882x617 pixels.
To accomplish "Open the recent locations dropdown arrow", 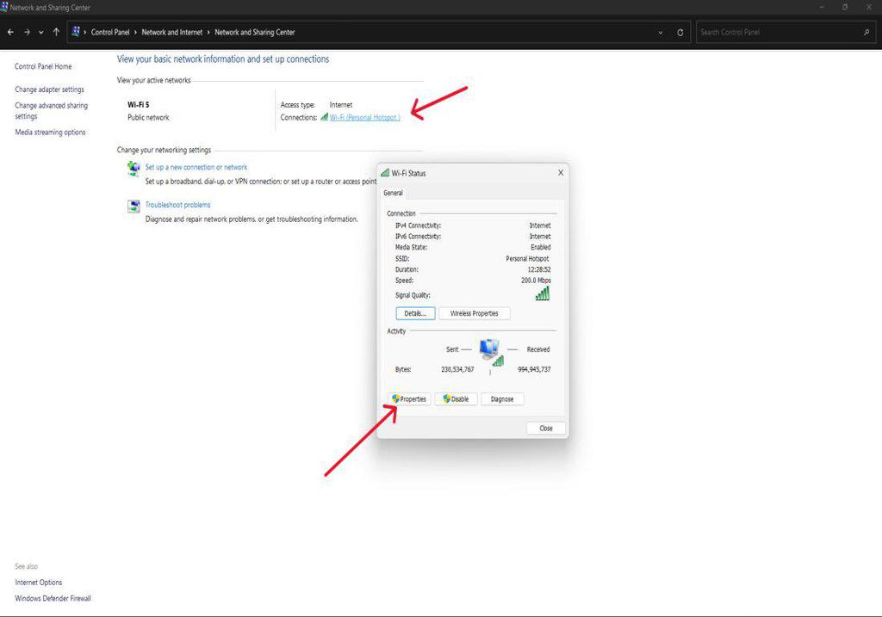I will [x=41, y=33].
